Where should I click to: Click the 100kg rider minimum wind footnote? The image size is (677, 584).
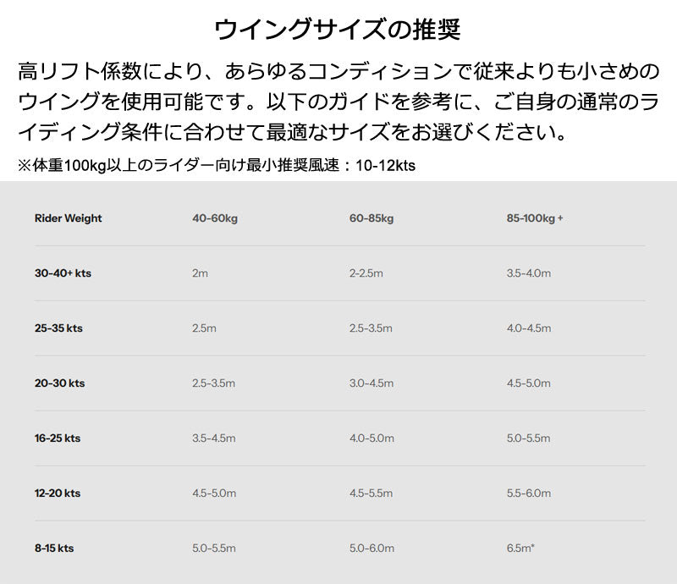click(x=217, y=166)
